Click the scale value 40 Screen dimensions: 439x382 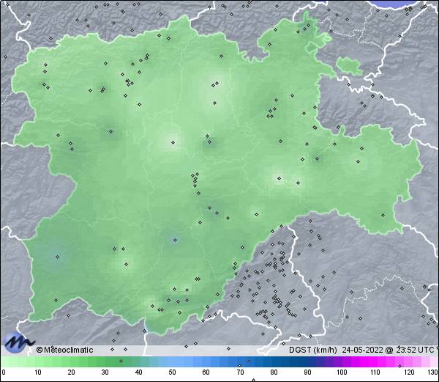138,372
